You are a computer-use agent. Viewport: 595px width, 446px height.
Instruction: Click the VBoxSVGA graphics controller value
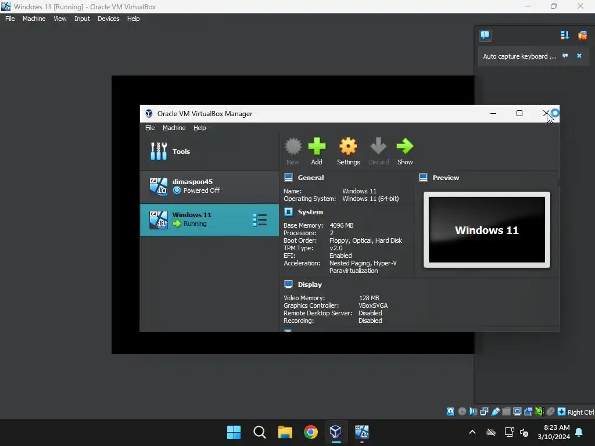(373, 305)
